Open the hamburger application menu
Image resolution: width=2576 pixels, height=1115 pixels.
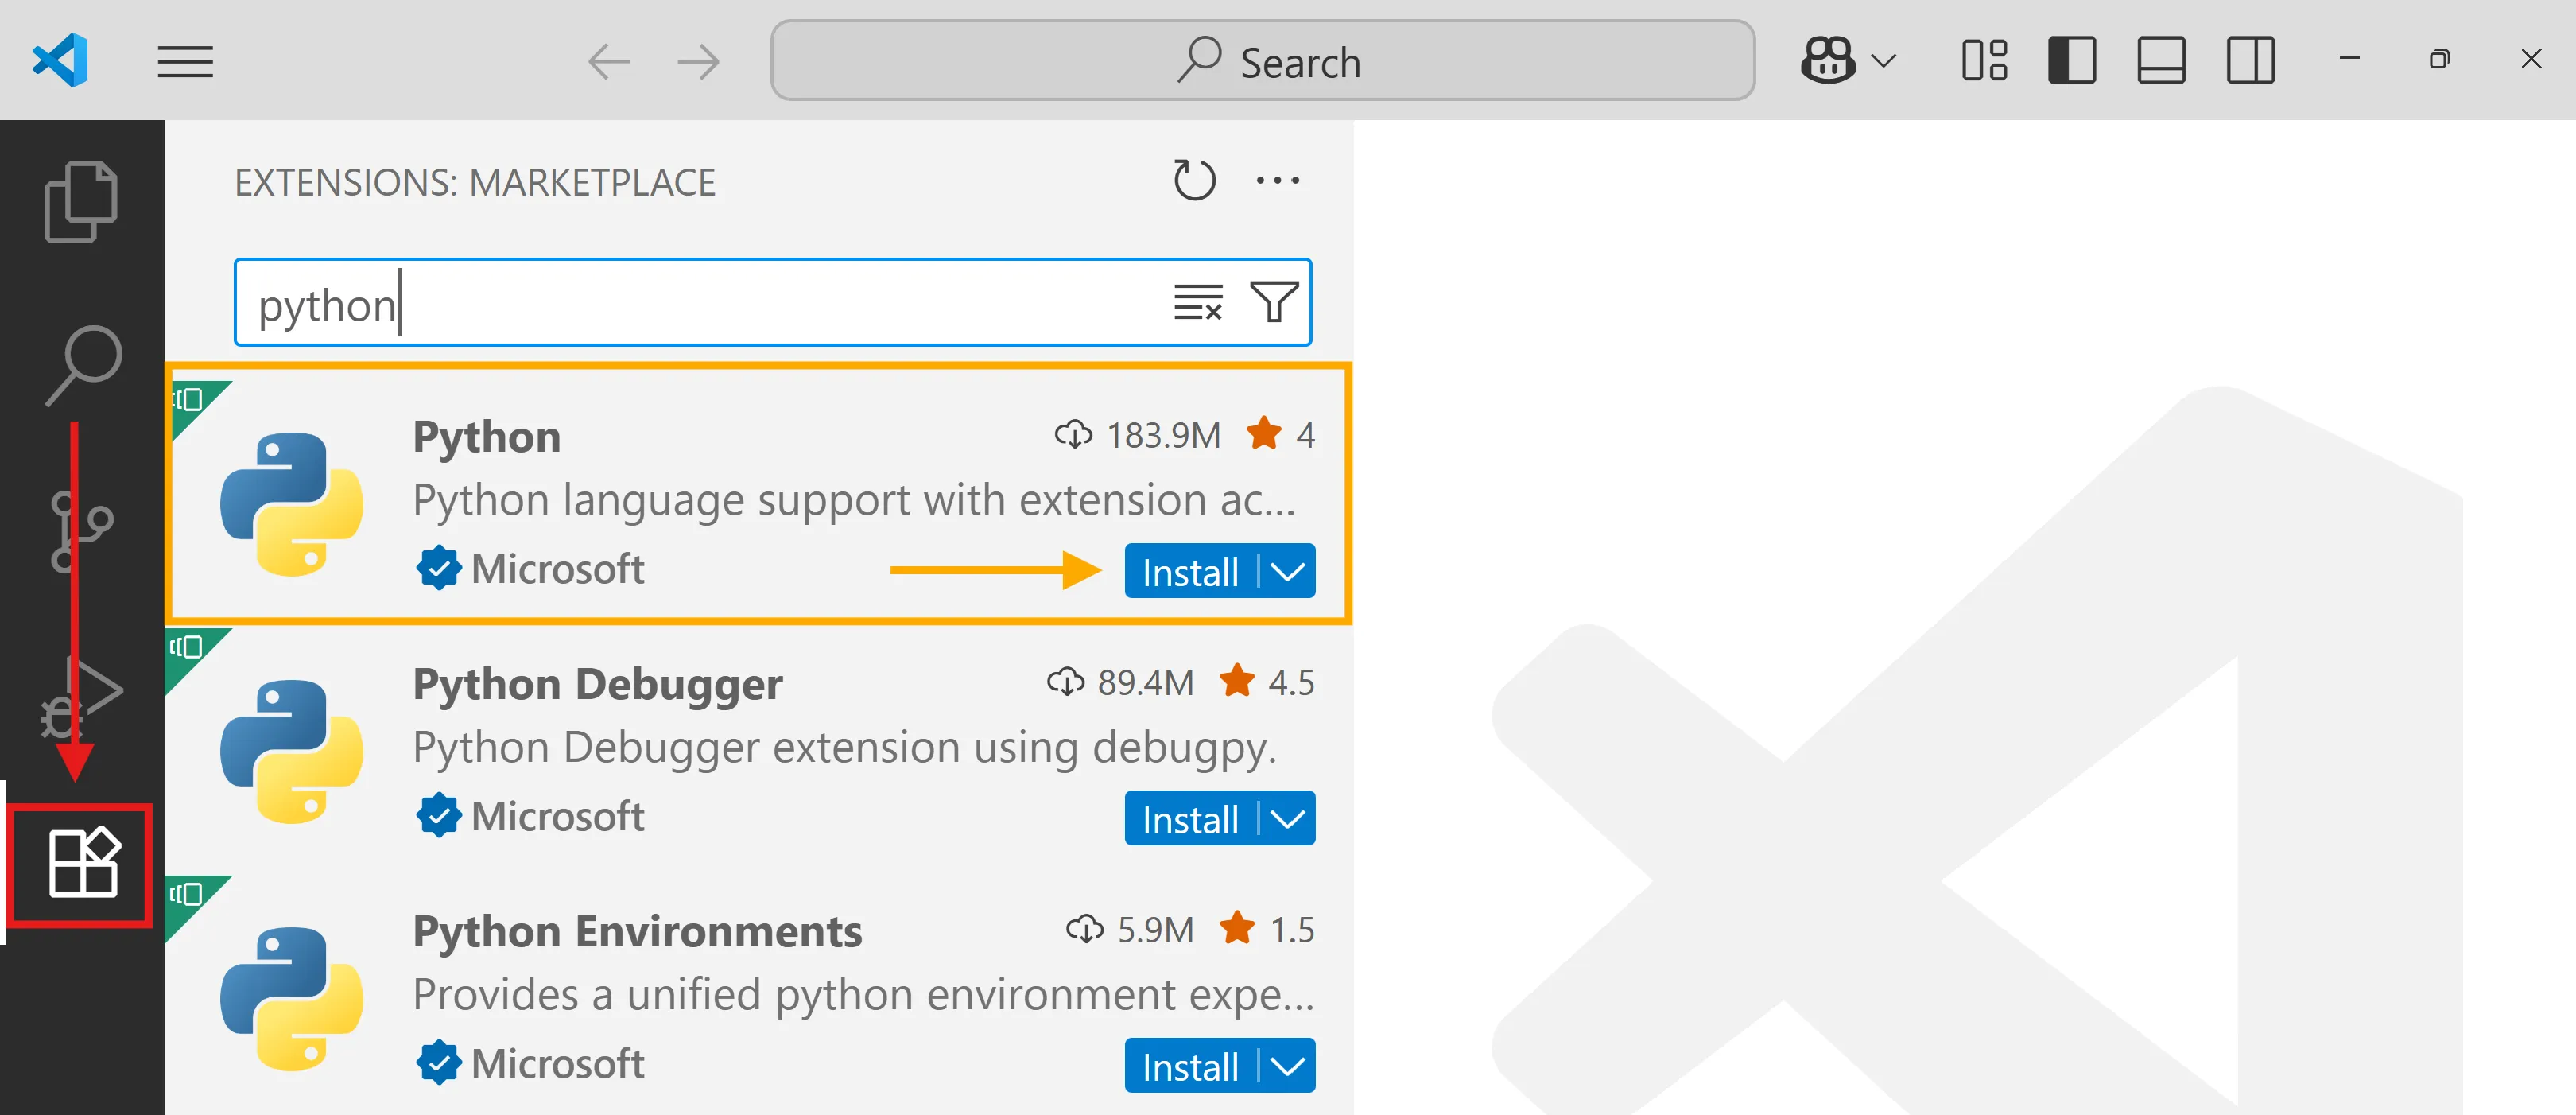(185, 61)
